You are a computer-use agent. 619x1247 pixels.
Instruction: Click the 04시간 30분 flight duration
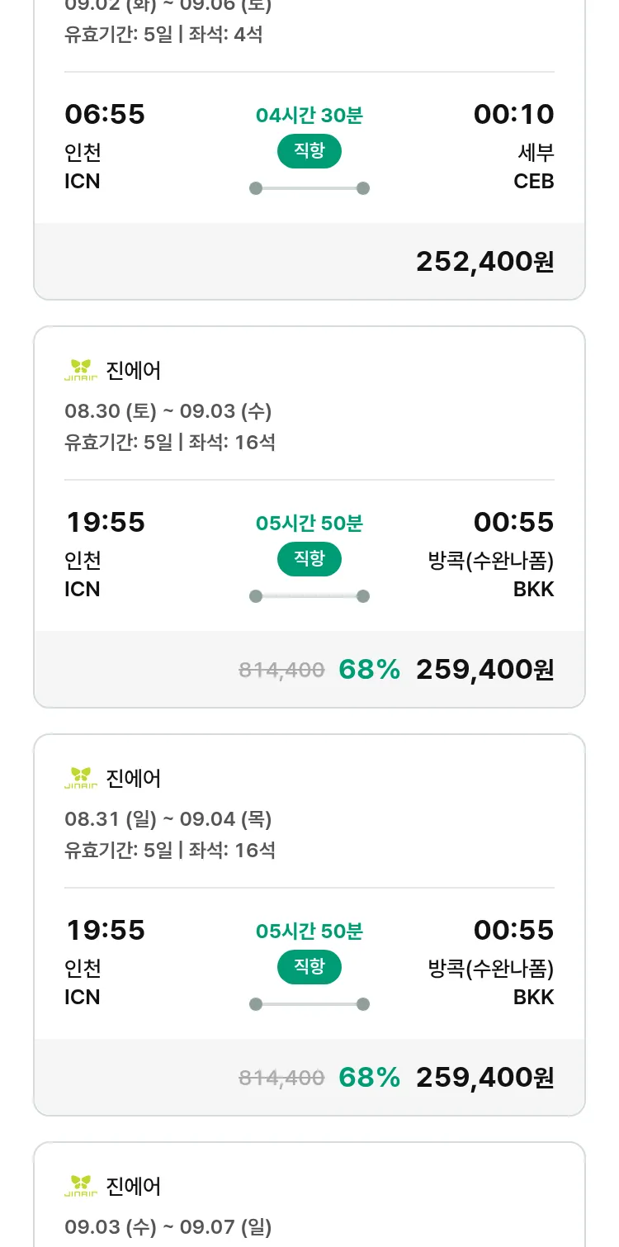[309, 116]
